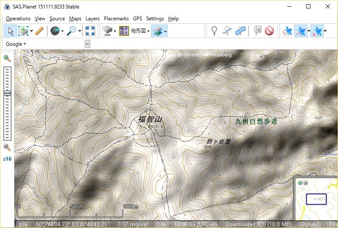Expand the layers icon dropdown arrow
The width and height of the screenshot is (338, 228).
coord(165,31)
